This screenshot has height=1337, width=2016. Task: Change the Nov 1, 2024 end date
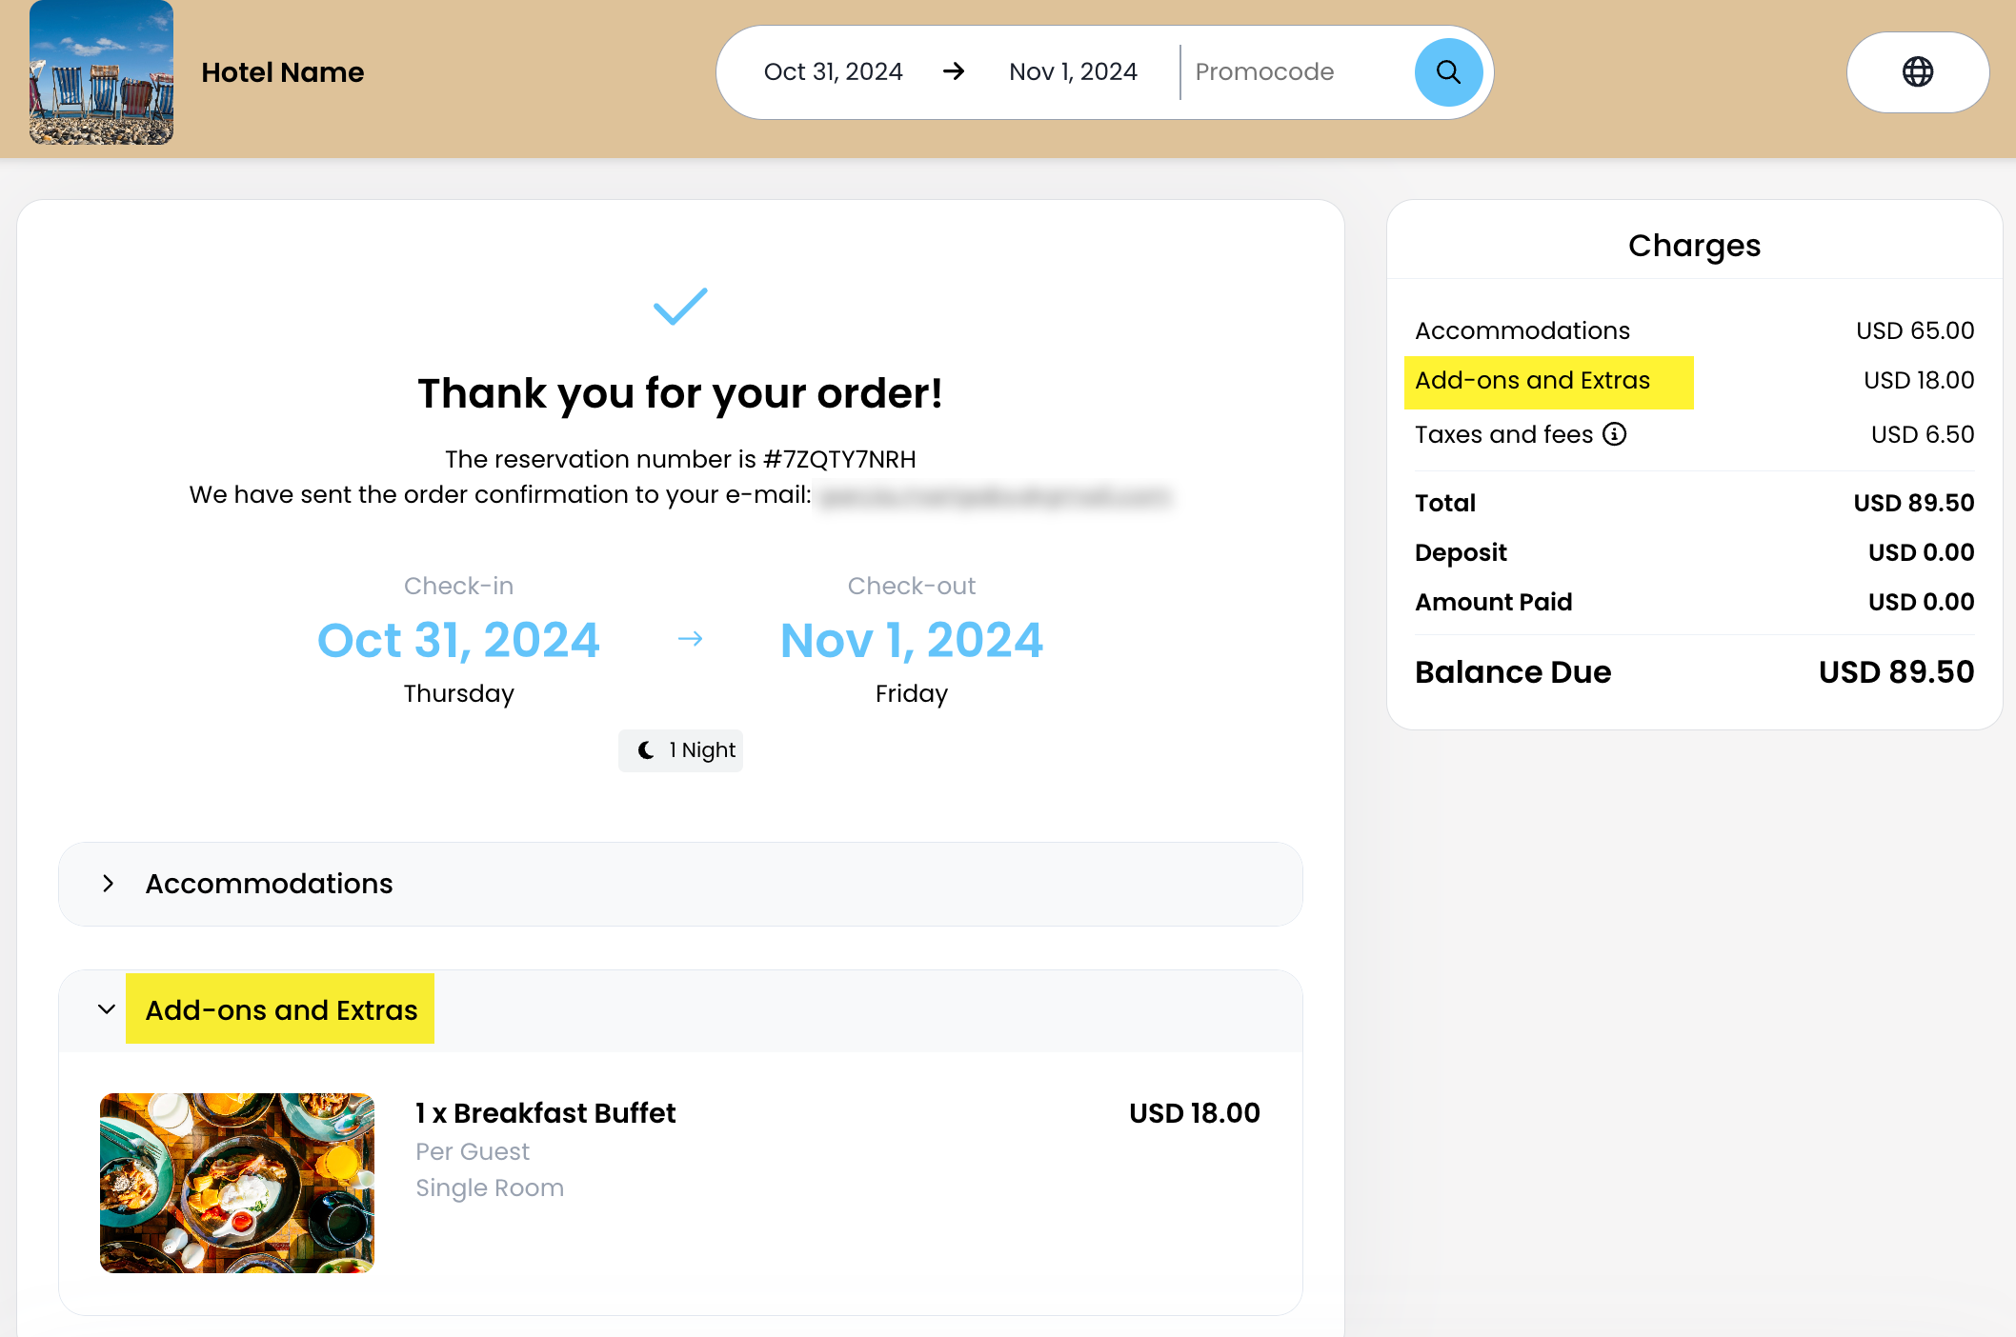point(1073,72)
